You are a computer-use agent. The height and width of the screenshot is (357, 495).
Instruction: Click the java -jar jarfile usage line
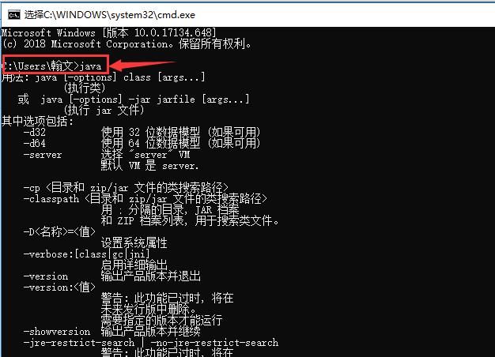134,100
